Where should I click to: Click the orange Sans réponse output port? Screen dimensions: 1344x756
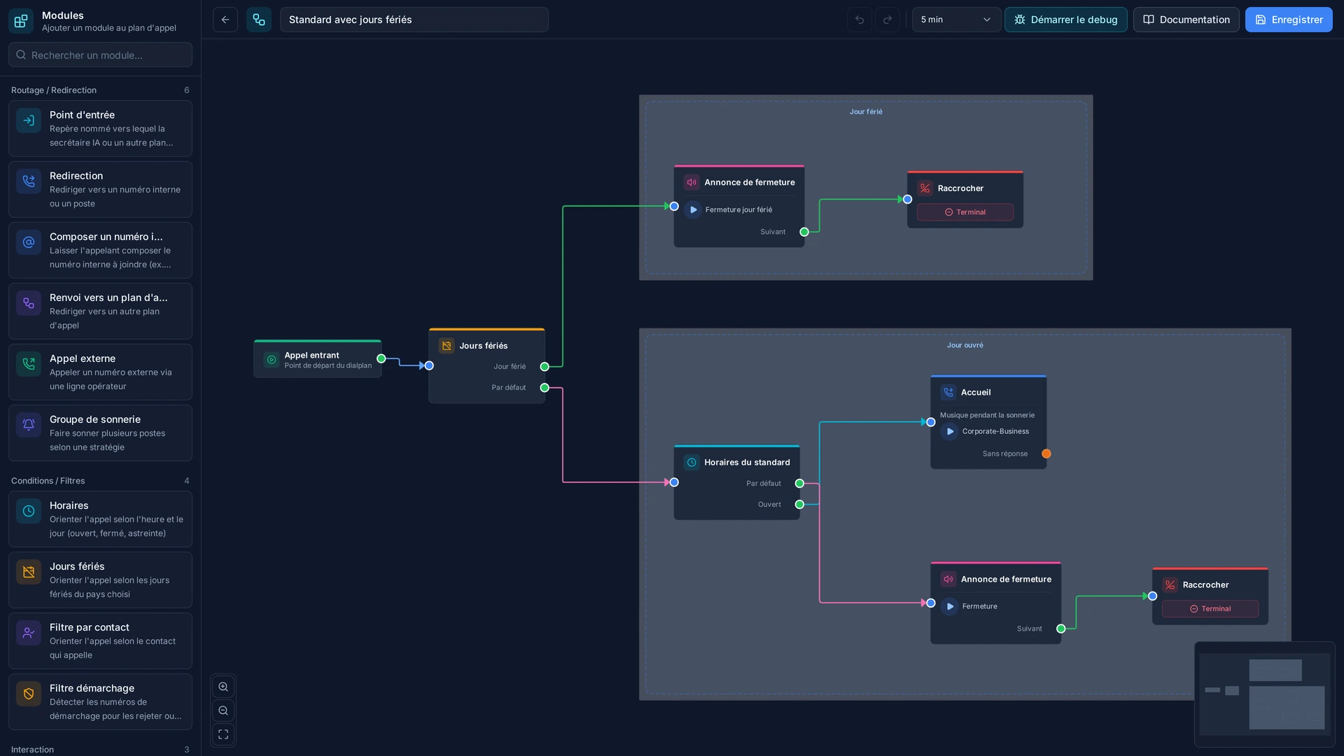point(1046,454)
